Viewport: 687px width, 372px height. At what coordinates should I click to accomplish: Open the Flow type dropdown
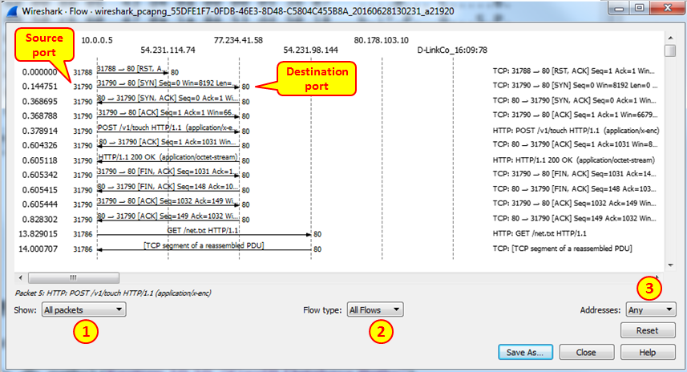coord(375,309)
